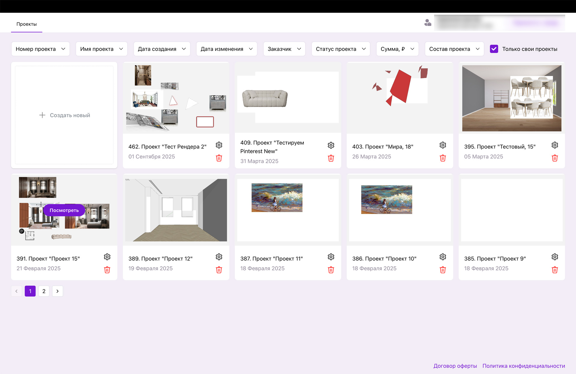Open settings for project 389 Проект 12

pos(219,257)
